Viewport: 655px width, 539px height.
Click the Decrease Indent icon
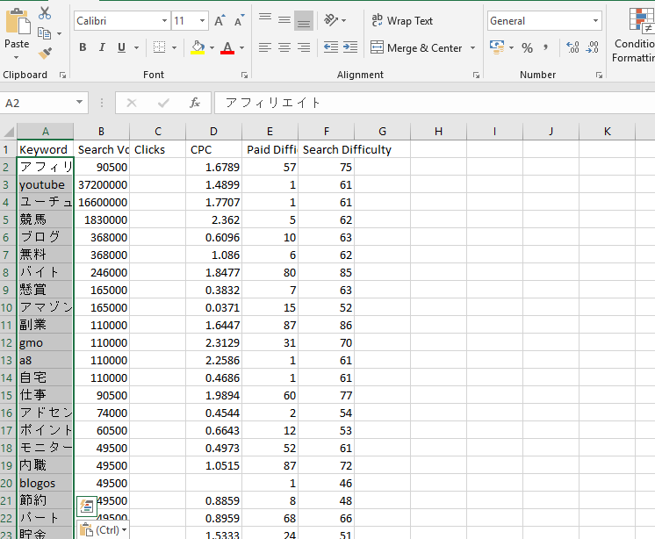point(331,47)
